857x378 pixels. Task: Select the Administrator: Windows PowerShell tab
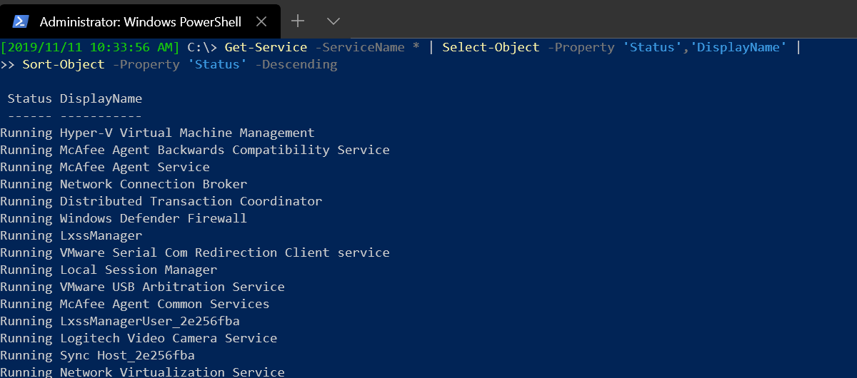tap(140, 21)
